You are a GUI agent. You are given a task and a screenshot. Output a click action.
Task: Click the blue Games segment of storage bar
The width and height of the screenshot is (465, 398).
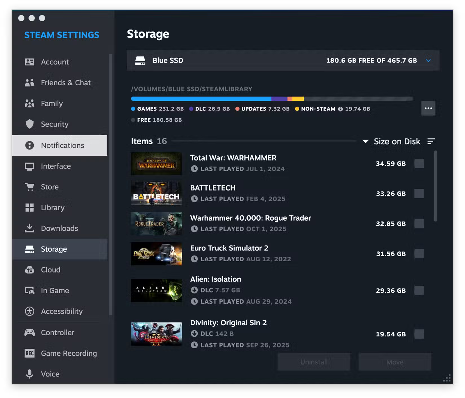coord(201,99)
